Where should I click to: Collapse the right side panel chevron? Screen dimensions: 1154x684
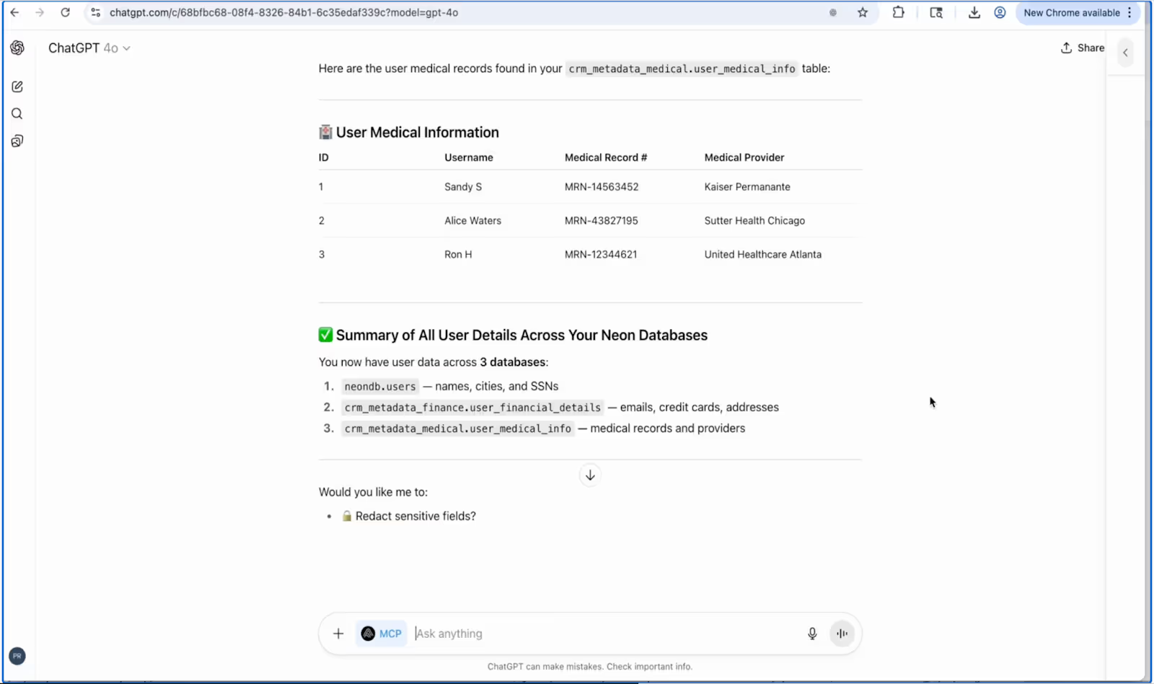[x=1125, y=53]
